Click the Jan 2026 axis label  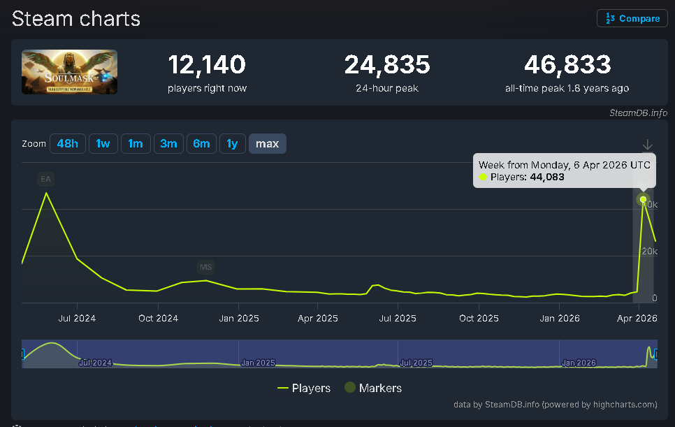[x=560, y=319]
